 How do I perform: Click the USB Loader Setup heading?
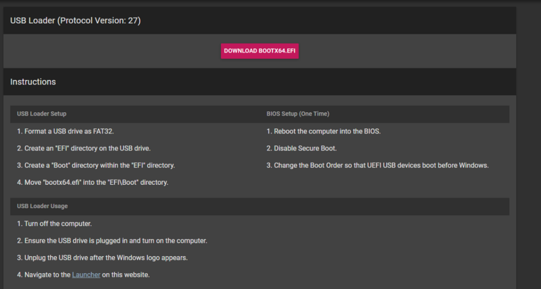pos(42,113)
